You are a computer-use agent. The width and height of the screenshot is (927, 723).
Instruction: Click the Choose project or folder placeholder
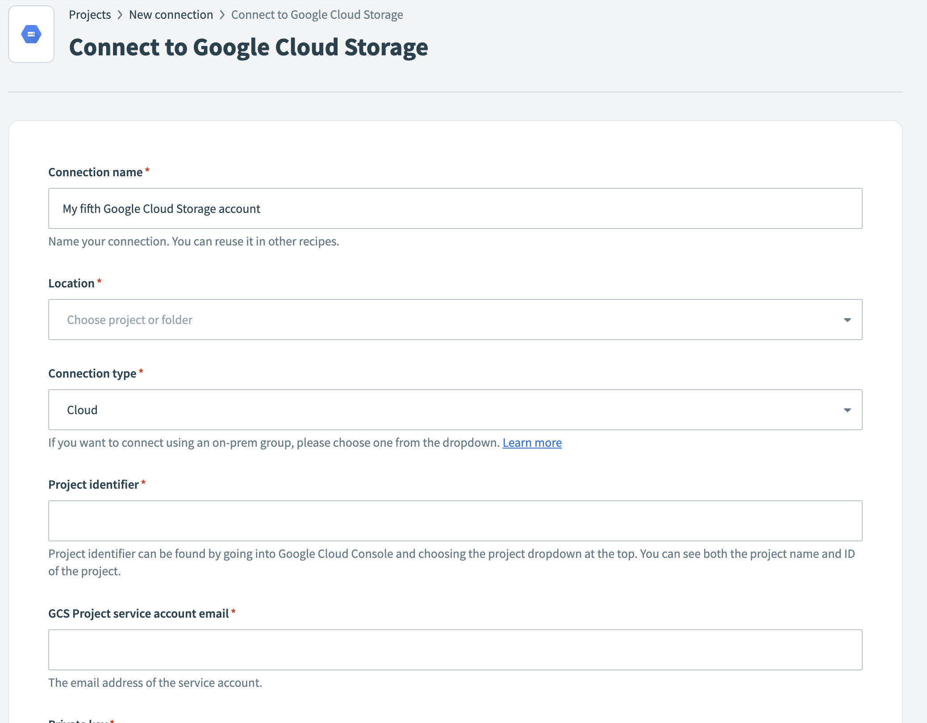pos(129,320)
